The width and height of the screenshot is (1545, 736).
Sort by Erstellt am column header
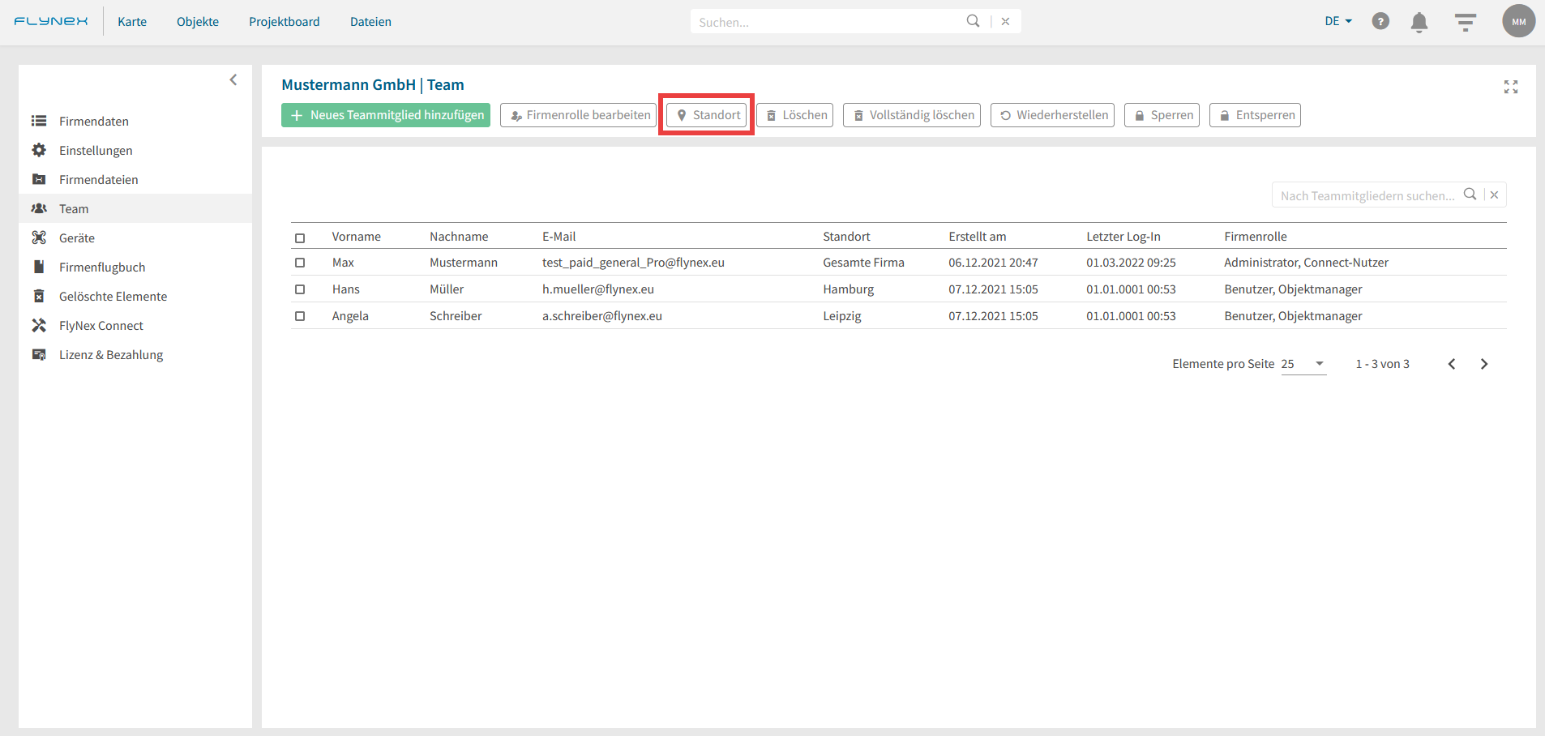[977, 237]
